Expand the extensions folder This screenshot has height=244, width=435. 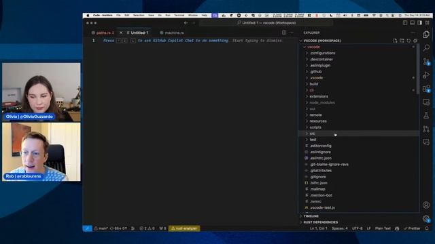point(360,96)
